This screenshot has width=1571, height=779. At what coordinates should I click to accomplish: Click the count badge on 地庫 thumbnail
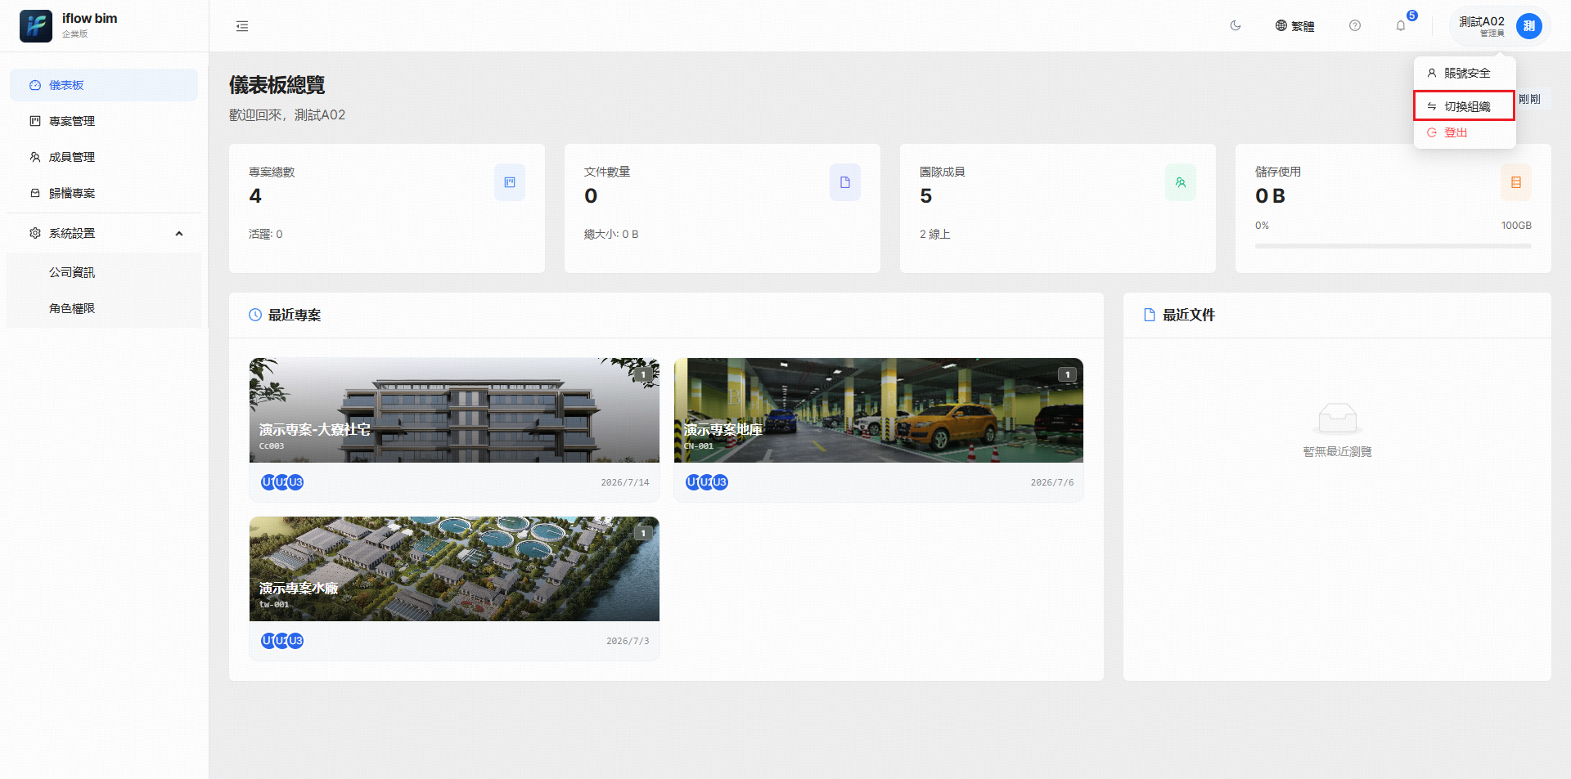[x=1067, y=374]
